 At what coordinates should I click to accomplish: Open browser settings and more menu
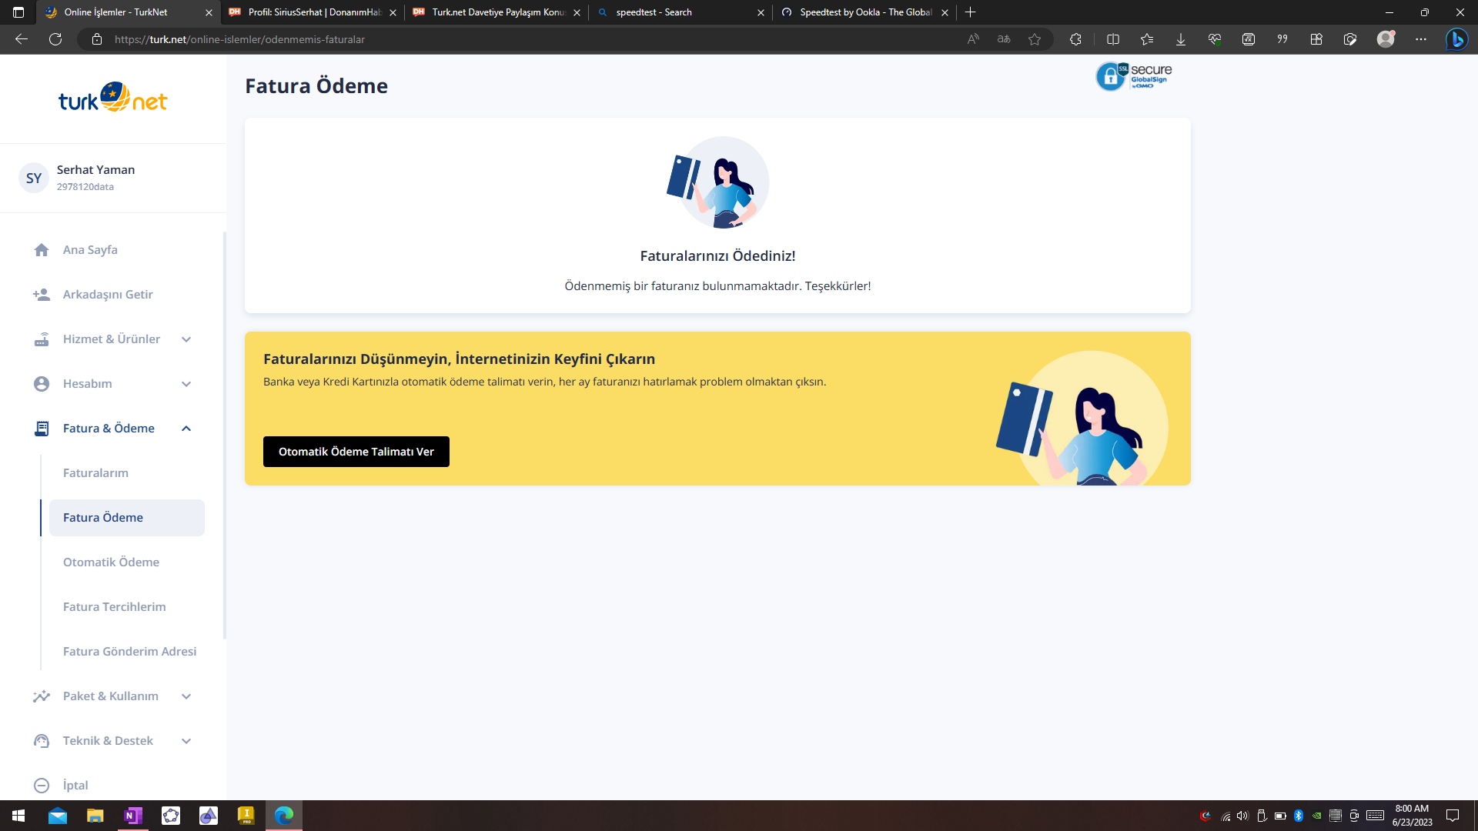click(1421, 39)
